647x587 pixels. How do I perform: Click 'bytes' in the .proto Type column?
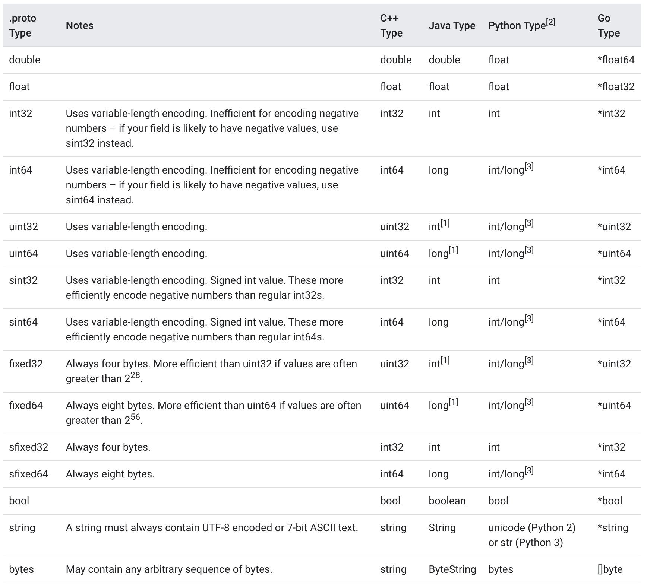pyautogui.click(x=21, y=569)
